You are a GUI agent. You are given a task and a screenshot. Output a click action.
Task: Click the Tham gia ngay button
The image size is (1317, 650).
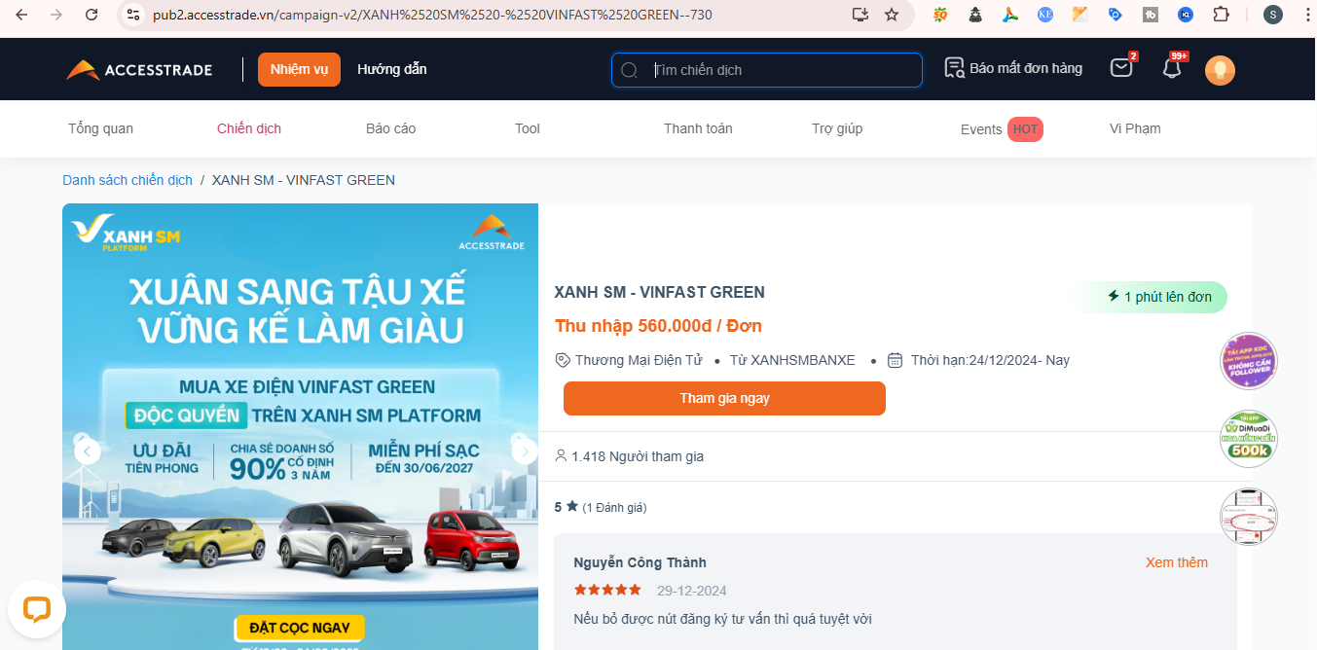click(x=724, y=398)
